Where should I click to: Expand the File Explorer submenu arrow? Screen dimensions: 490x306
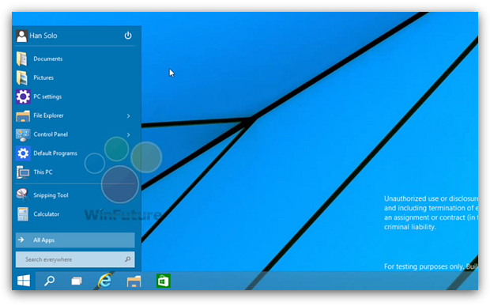click(x=129, y=116)
